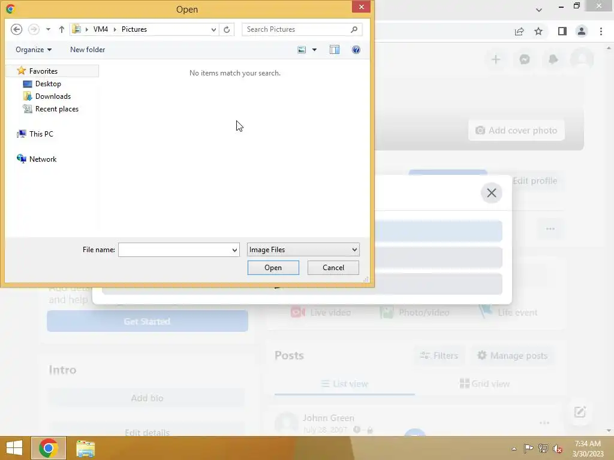Close the Open dialog window
614x460 pixels.
(x=361, y=7)
